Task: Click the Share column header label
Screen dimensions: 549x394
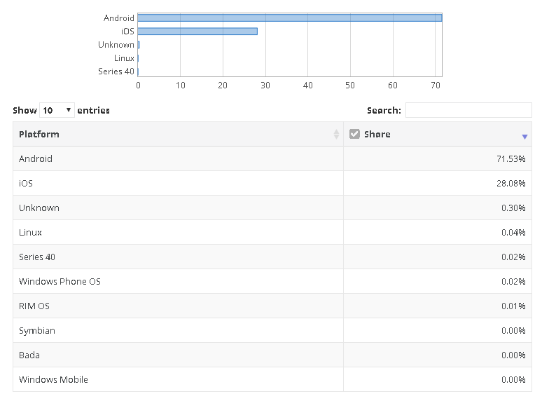Action: [377, 134]
